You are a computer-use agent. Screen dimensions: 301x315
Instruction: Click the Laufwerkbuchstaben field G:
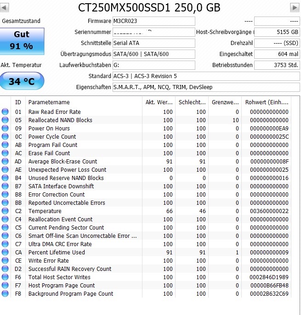154,65
